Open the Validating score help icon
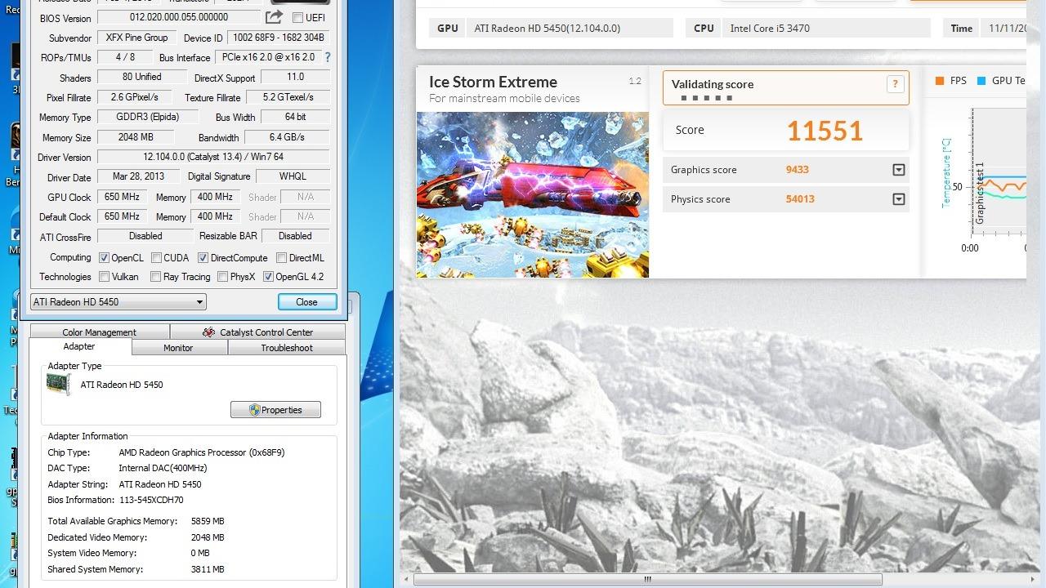 (895, 84)
